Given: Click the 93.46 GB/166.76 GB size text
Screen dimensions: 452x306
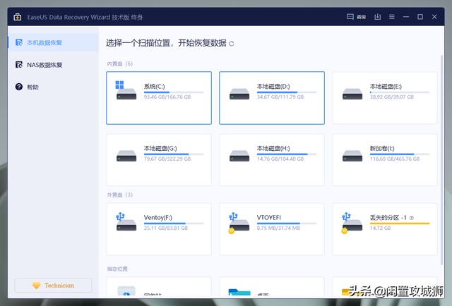Looking at the screenshot, I should coord(167,97).
